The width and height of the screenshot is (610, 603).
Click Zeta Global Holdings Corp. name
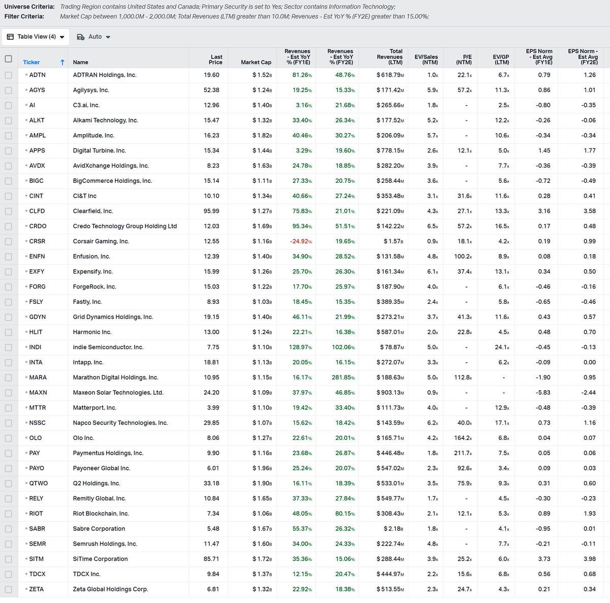tap(110, 590)
